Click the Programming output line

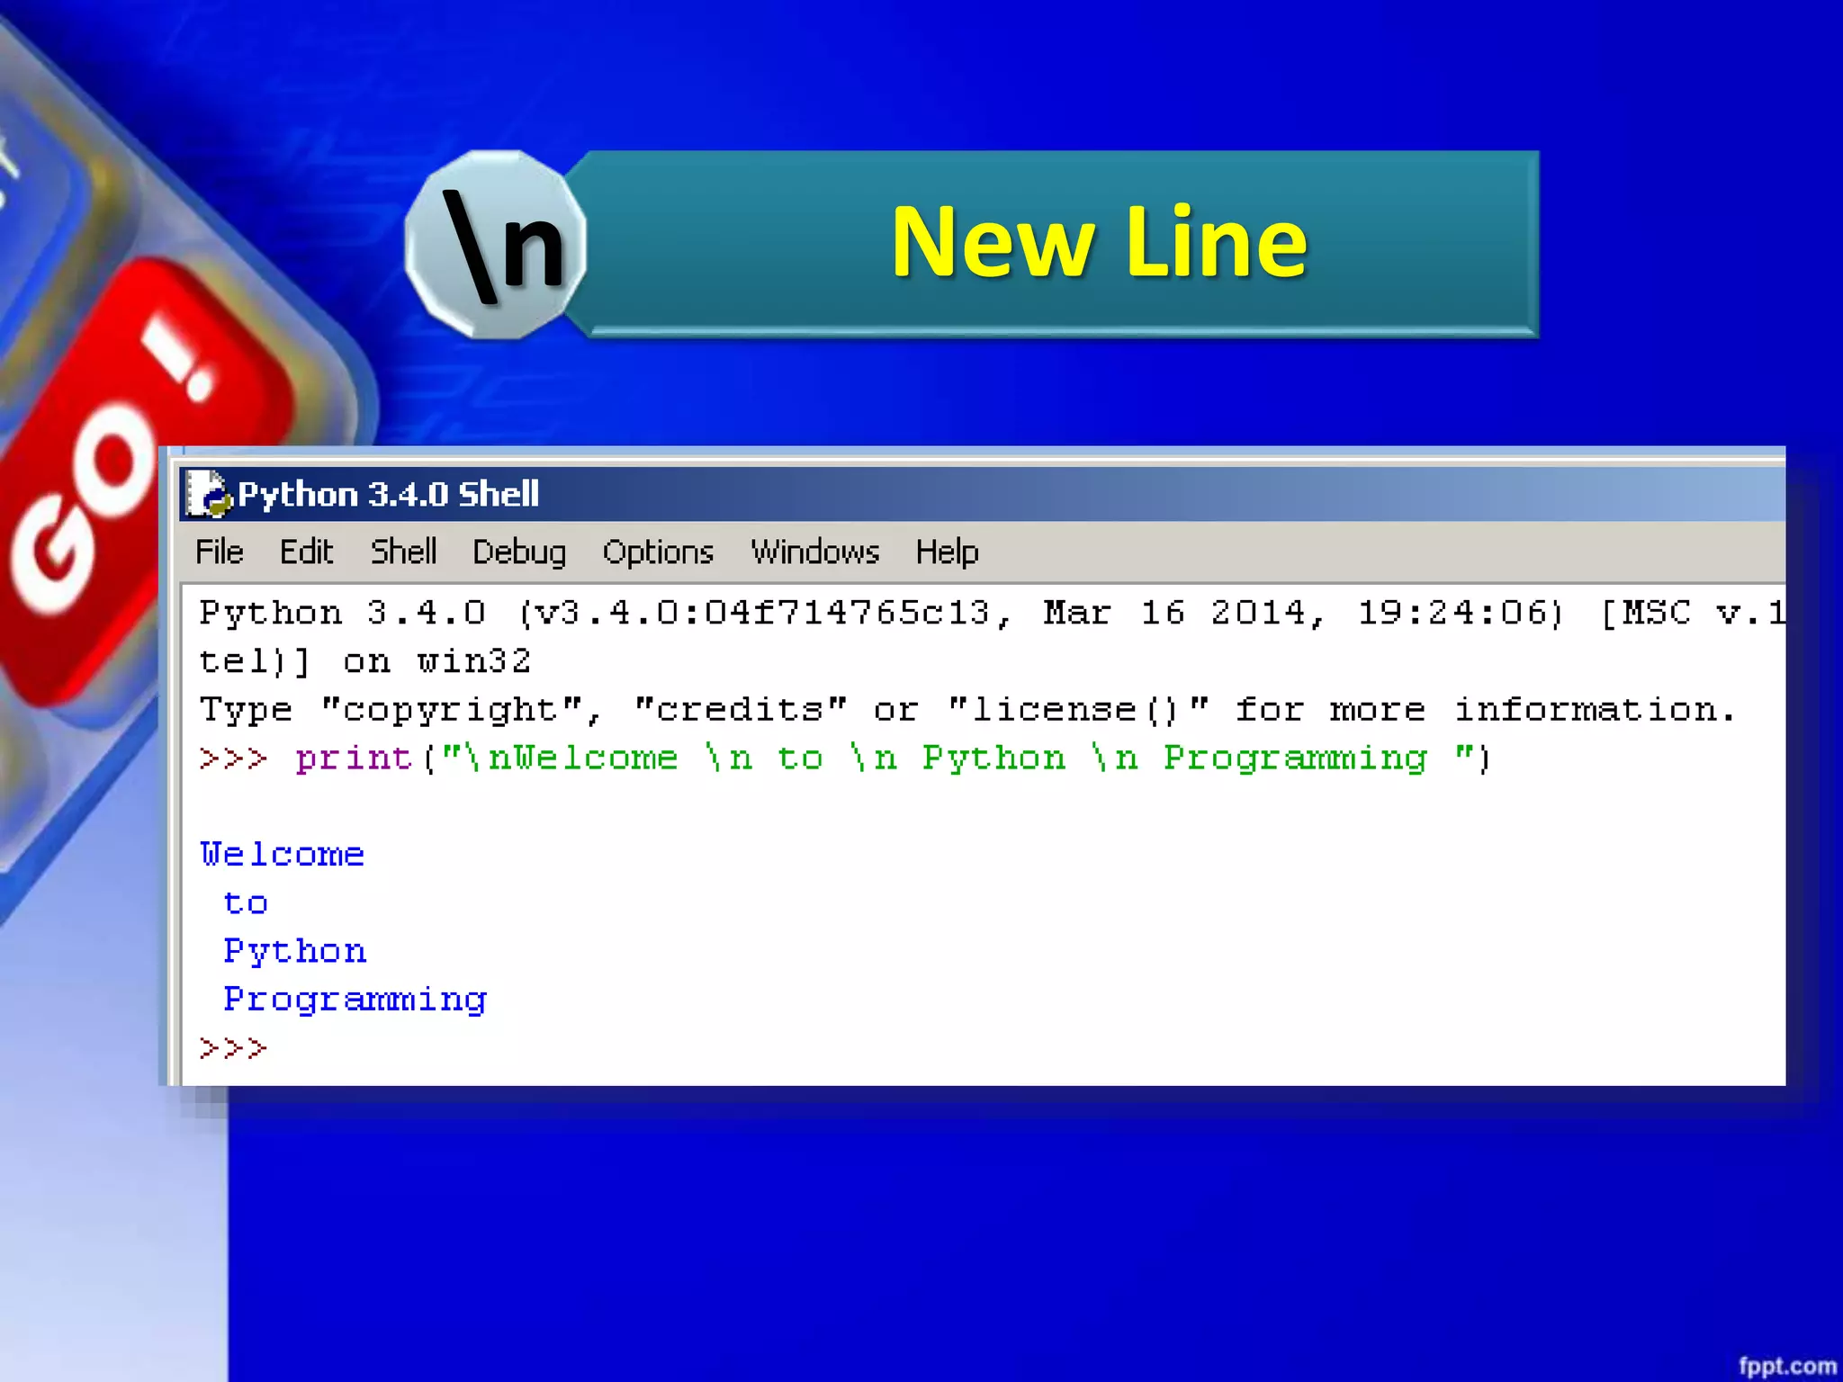(355, 1000)
